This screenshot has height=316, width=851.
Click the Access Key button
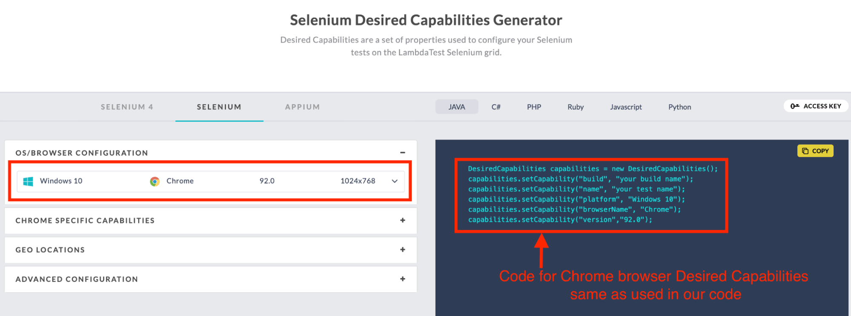click(x=816, y=106)
